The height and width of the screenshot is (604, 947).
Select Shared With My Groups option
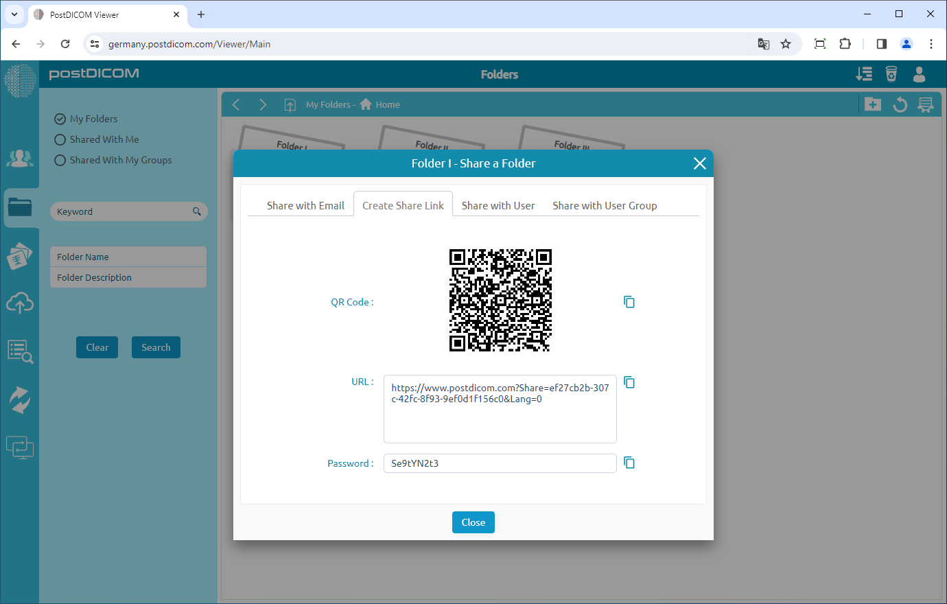(x=60, y=160)
